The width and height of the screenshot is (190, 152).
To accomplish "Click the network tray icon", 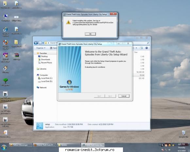I will coord(166,150).
